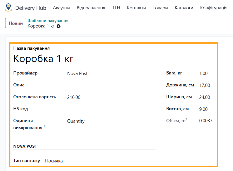This screenshot has width=233, height=171.
Task: Click the Оголошена вартість label
Action: pos(35,97)
